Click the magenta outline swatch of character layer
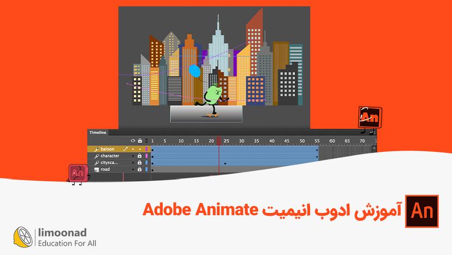This screenshot has height=255, width=452. click(x=146, y=156)
